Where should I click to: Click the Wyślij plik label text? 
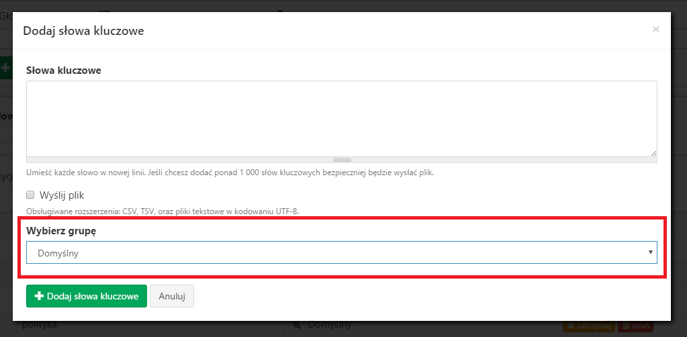(x=62, y=195)
